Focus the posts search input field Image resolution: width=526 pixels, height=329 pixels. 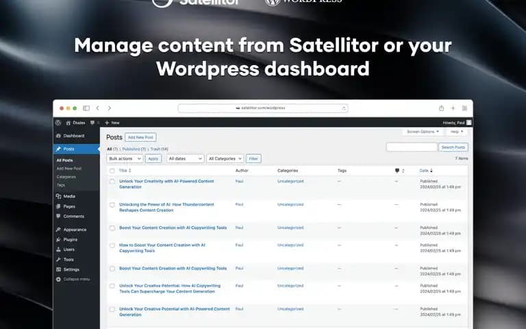click(x=412, y=147)
